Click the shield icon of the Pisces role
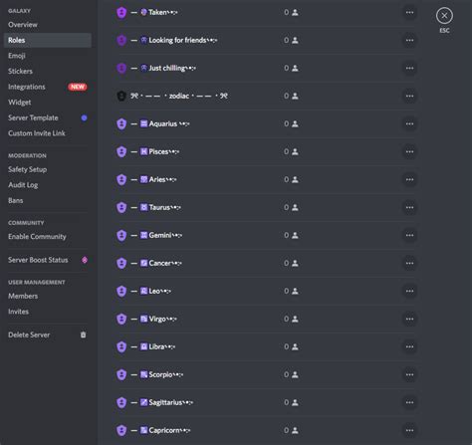Screen dimensions: 472x445 click(x=121, y=151)
